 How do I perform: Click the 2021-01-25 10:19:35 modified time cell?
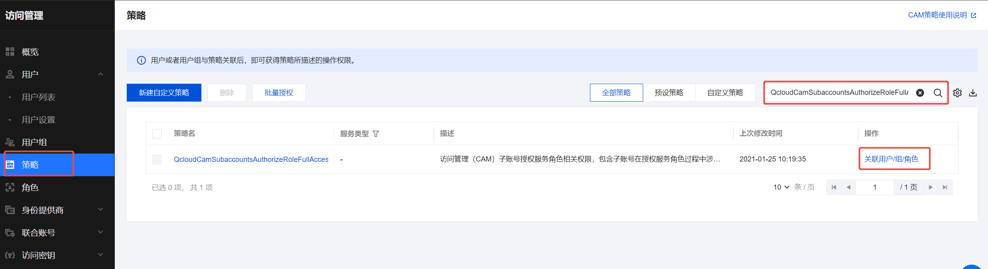click(773, 159)
